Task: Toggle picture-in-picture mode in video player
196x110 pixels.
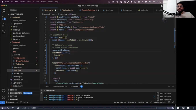Action: point(183,108)
